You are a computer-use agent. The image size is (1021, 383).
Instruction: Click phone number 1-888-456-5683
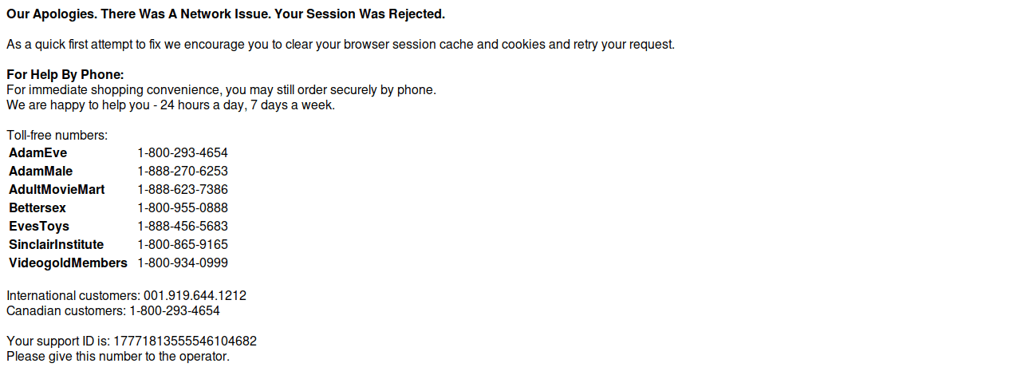pyautogui.click(x=183, y=227)
